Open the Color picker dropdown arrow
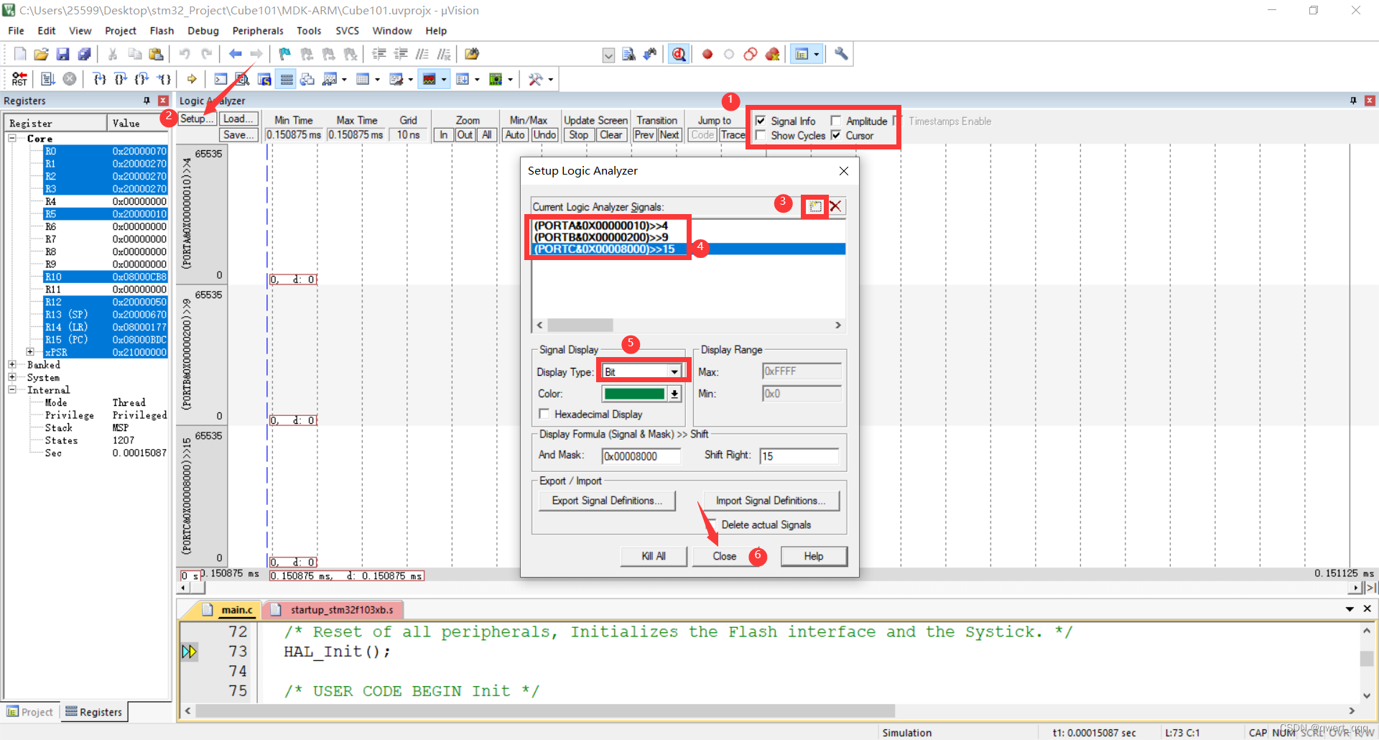This screenshot has height=740, width=1379. click(674, 394)
